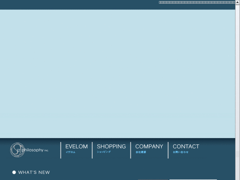Open the EVELOM menu item
The height and width of the screenshot is (180, 240).
pyautogui.click(x=77, y=148)
